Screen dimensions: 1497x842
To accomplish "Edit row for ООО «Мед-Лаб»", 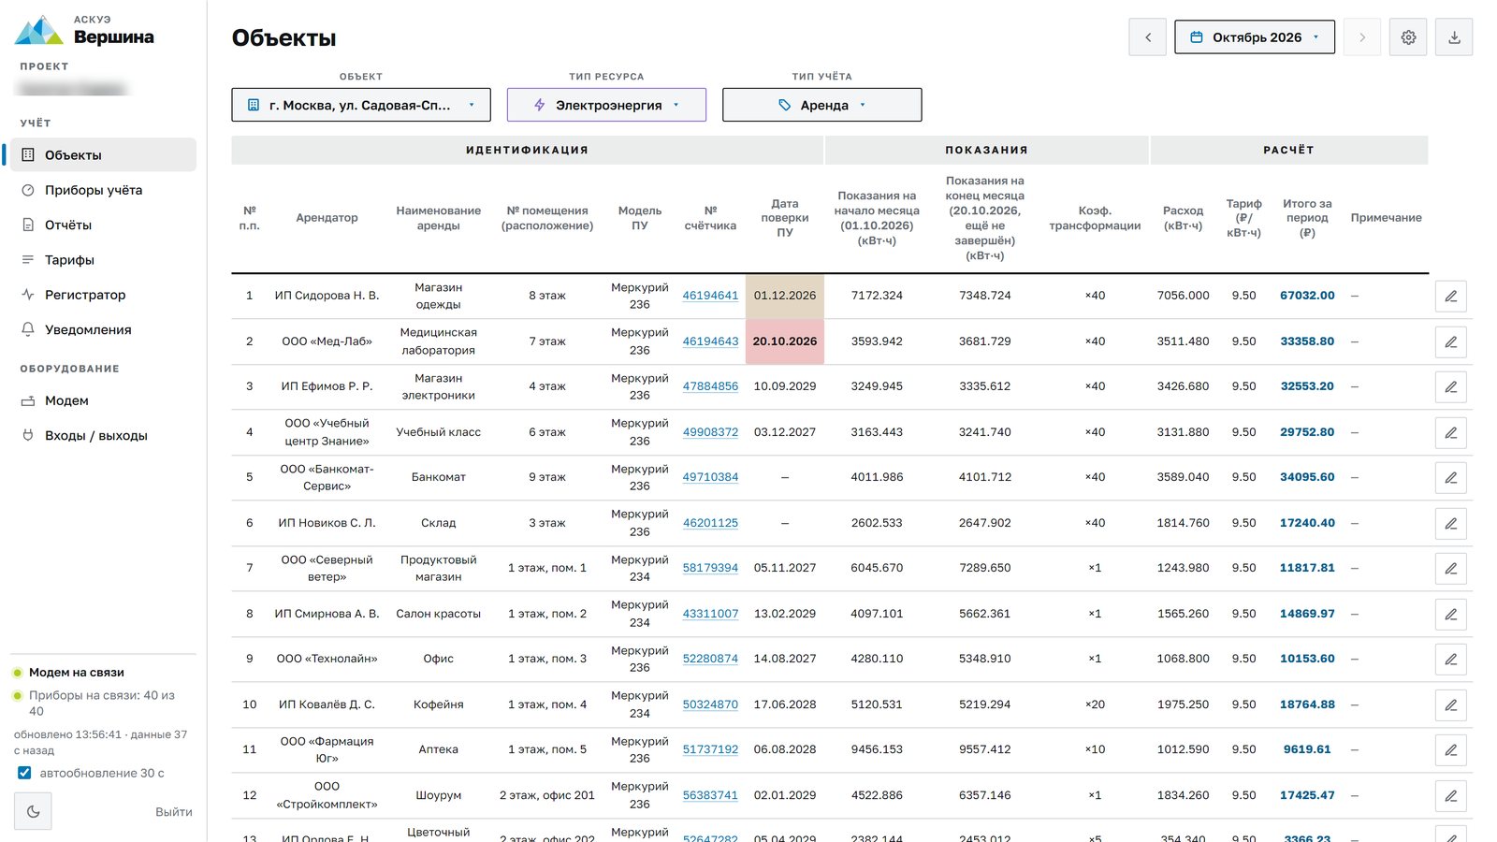I will [1450, 341].
